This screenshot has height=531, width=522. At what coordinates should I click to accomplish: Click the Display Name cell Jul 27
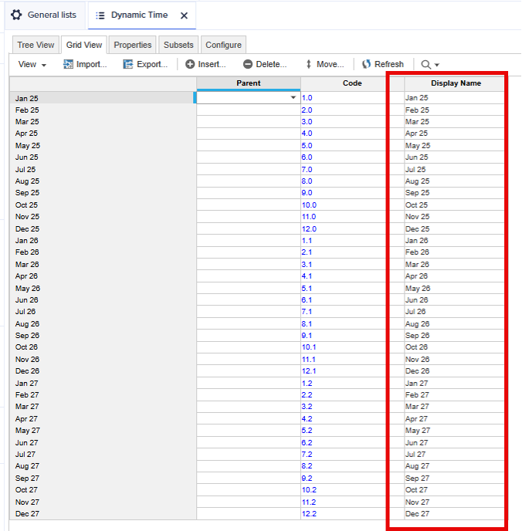pyautogui.click(x=454, y=455)
